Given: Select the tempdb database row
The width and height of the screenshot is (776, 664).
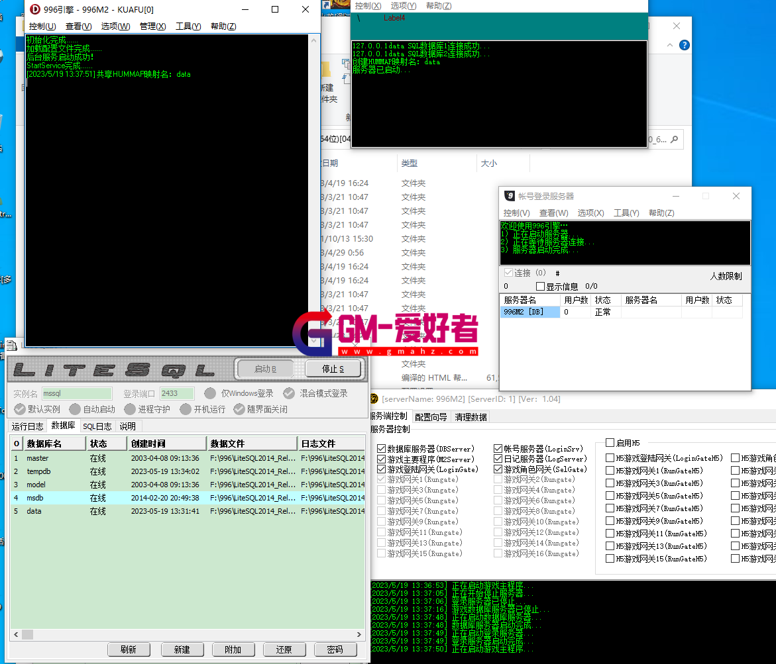Looking at the screenshot, I should tap(188, 471).
